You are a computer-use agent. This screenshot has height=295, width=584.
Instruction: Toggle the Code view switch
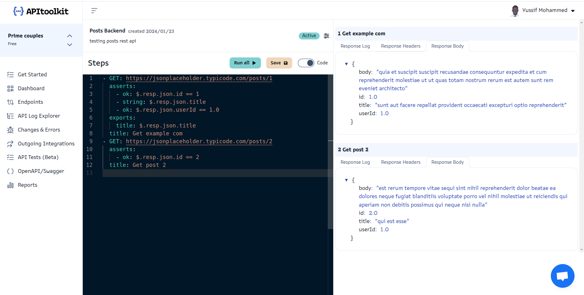306,63
